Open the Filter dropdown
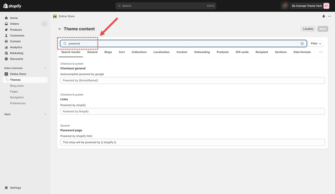The image size is (335, 194). coord(316,43)
